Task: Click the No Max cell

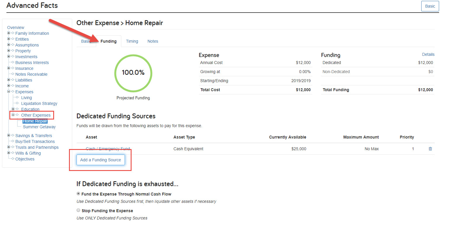Action: point(372,149)
